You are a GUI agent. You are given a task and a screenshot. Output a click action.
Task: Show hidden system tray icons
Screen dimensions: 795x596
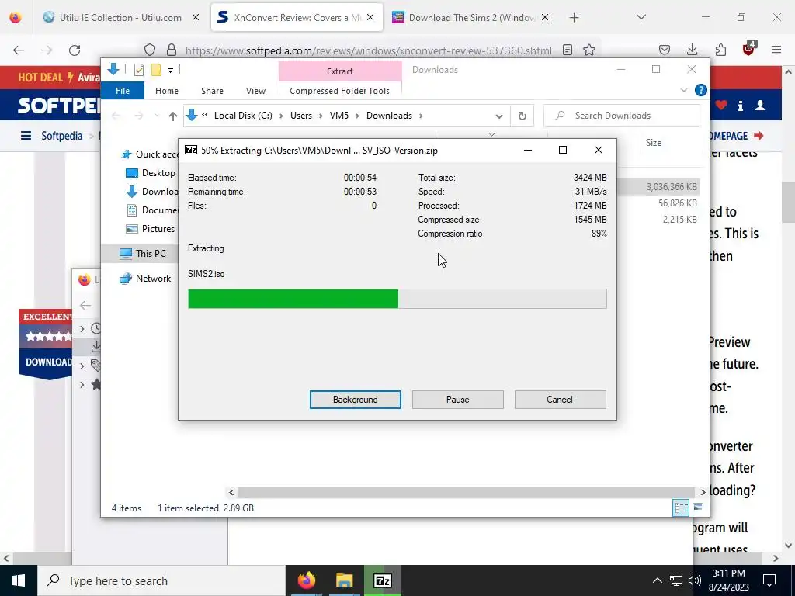pyautogui.click(x=657, y=580)
